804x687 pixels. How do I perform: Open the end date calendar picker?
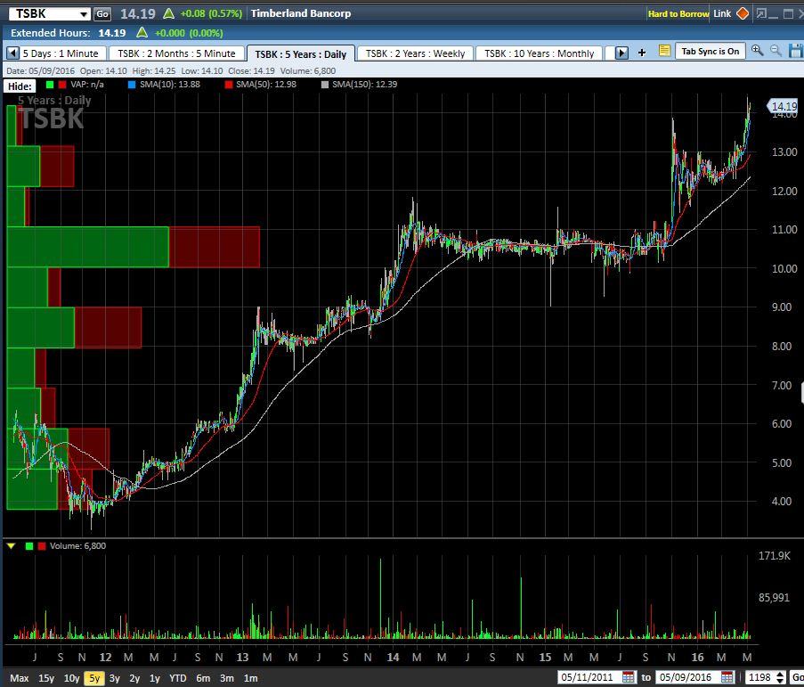pyautogui.click(x=727, y=677)
